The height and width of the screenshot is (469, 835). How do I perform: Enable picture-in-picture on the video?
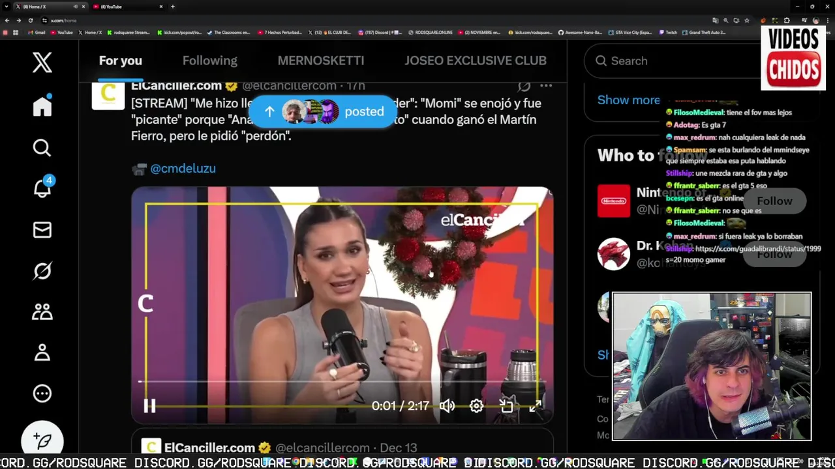[x=506, y=406]
